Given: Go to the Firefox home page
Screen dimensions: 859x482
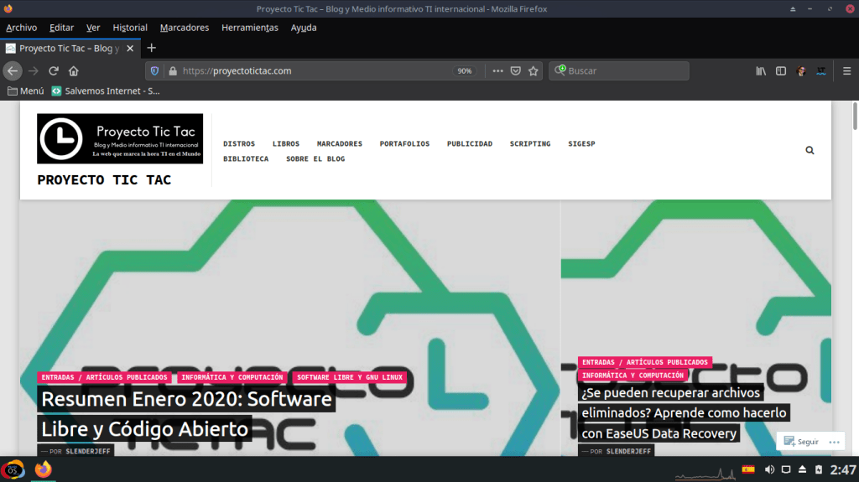Looking at the screenshot, I should pyautogui.click(x=74, y=71).
